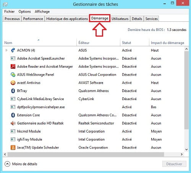Select the avast! Antivirus row name
Screen dimensions: 191x173
click(x=29, y=83)
